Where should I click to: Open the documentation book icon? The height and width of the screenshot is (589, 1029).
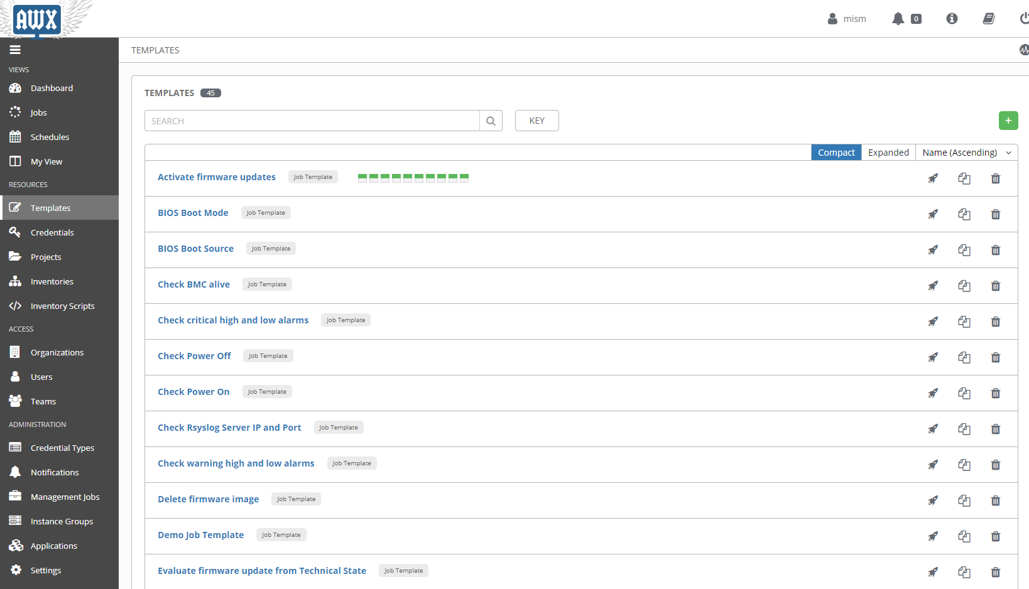[989, 19]
